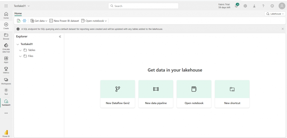Select the Tables folder in Explorer
The image size is (287, 138).
pos(29,50)
